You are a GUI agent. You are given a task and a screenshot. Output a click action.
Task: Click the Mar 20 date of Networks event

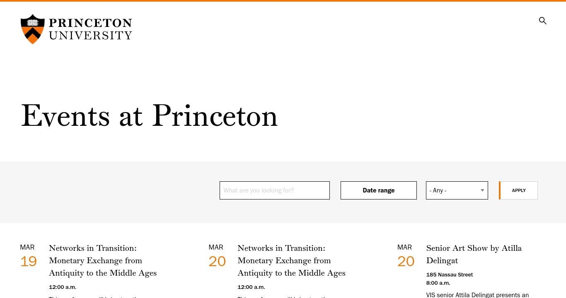tap(217, 261)
